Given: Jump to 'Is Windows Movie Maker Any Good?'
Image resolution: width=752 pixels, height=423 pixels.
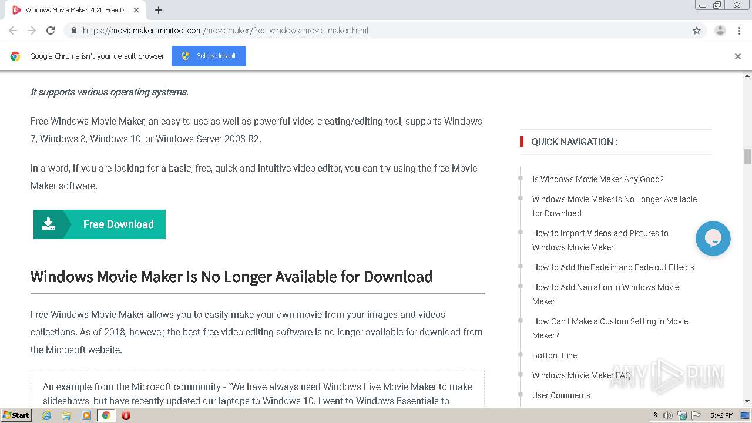Looking at the screenshot, I should pyautogui.click(x=597, y=179).
